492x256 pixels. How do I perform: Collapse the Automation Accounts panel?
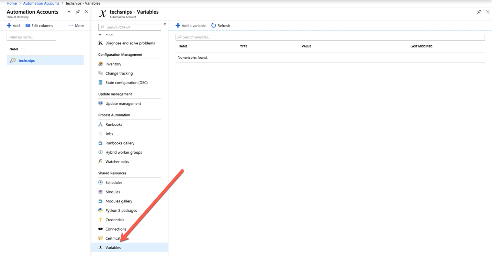click(69, 12)
